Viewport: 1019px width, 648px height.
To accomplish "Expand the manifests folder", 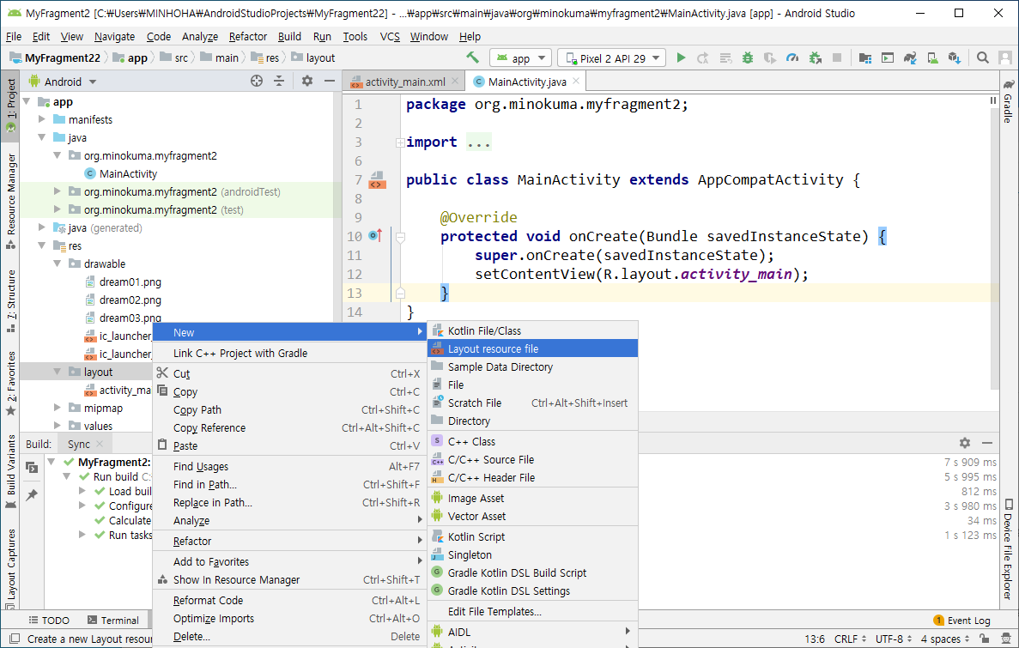I will [x=41, y=119].
